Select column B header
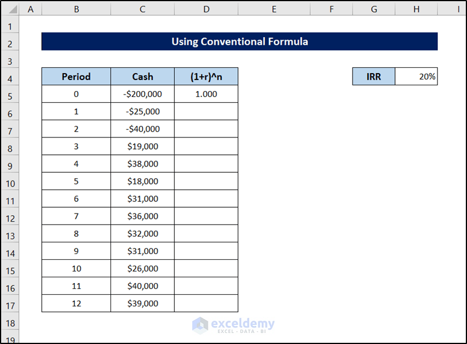Viewport: 467px width, 344px height. click(76, 9)
